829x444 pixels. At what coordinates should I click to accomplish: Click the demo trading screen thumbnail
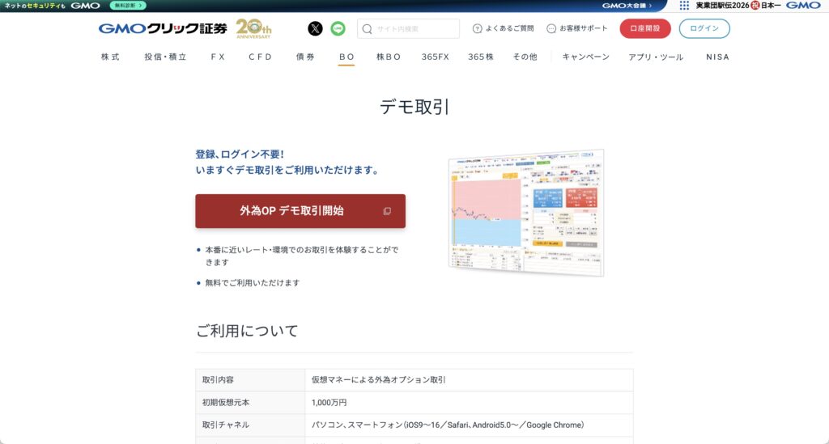(526, 212)
